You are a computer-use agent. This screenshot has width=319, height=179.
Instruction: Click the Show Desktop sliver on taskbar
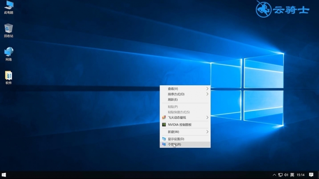318,175
